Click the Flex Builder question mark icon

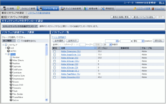(11, 94)
